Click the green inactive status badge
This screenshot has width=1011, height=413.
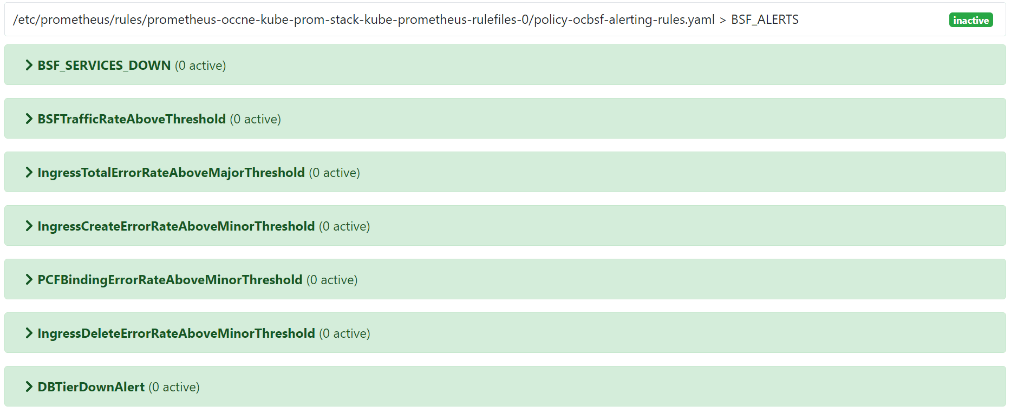971,19
